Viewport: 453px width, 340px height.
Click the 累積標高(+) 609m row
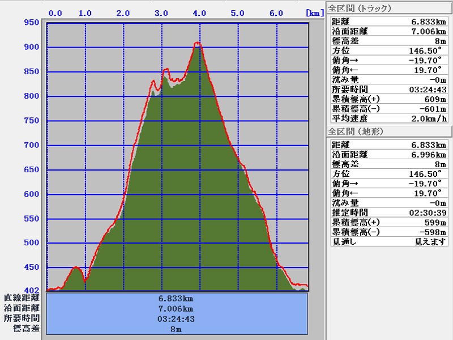pyautogui.click(x=389, y=99)
